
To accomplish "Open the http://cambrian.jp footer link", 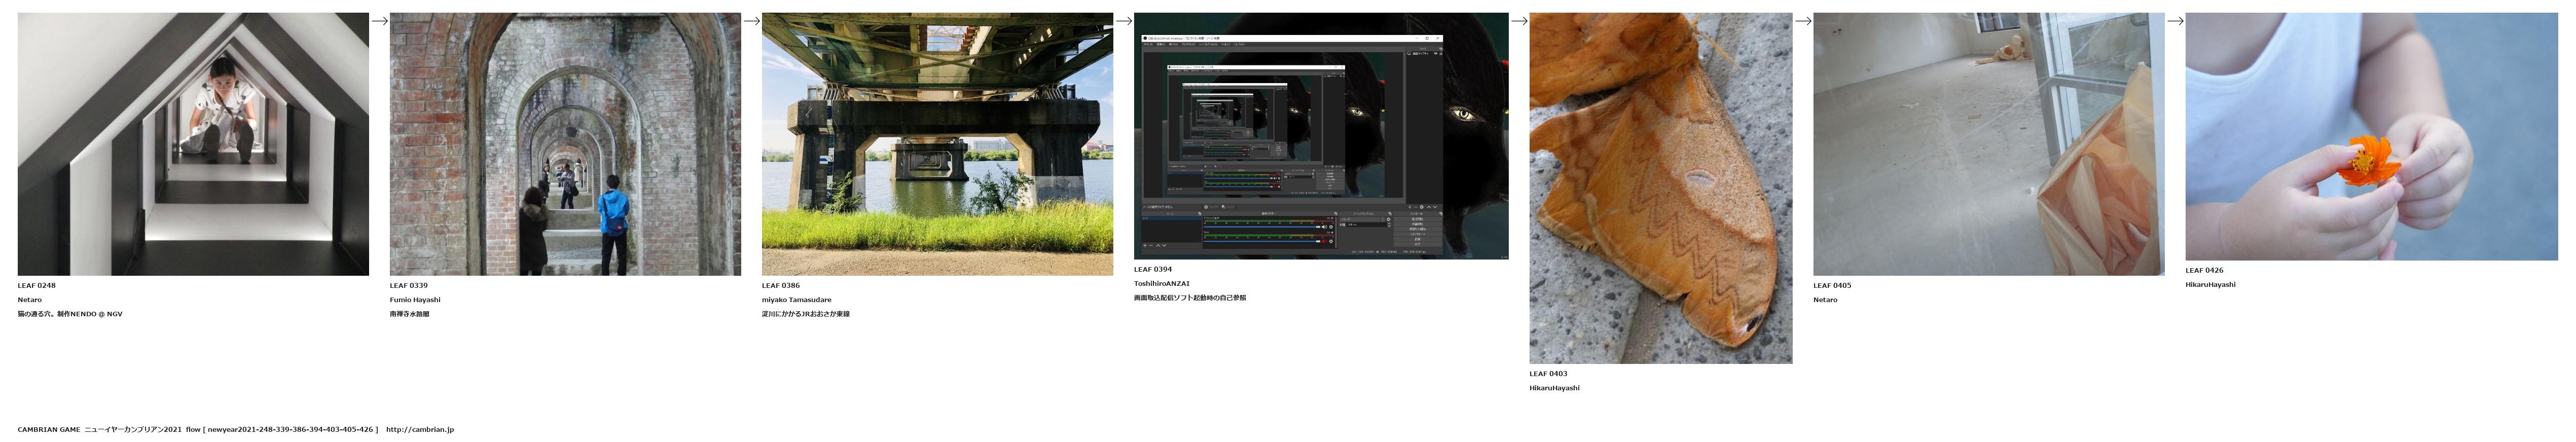I will 419,430.
